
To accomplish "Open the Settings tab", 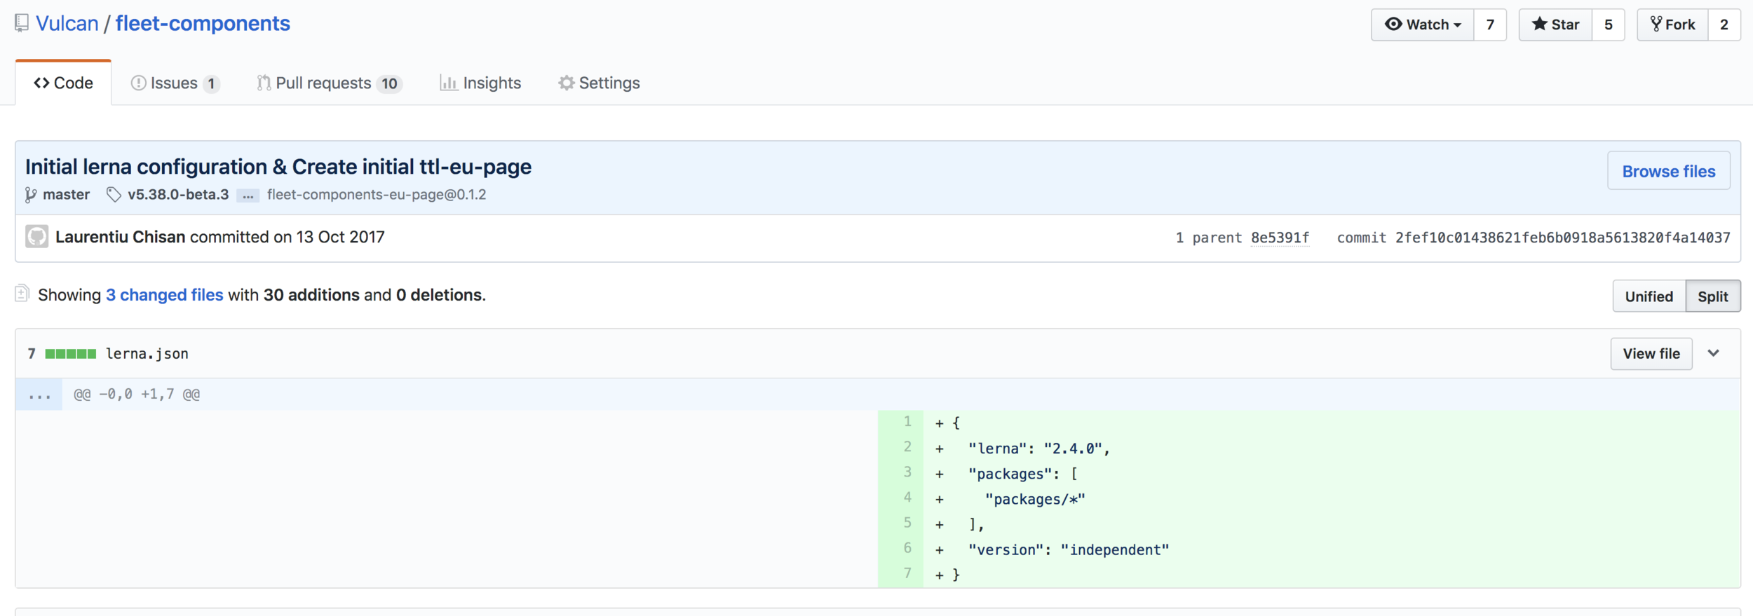I will pyautogui.click(x=599, y=83).
